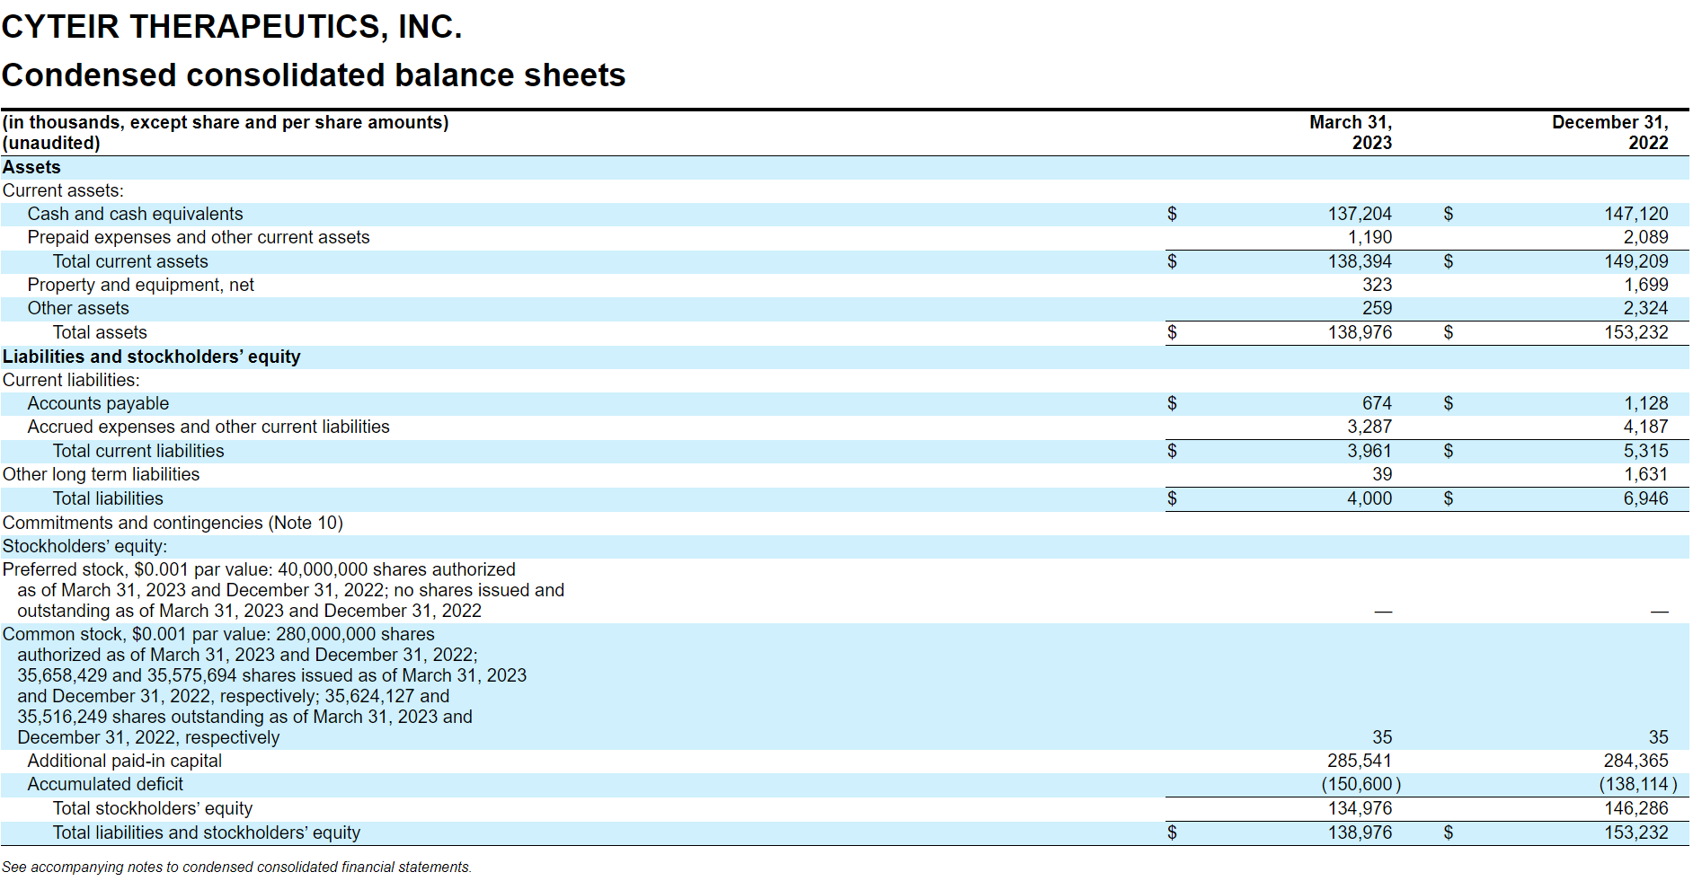The height and width of the screenshot is (881, 1693).
Task: Click the 'Common stock, $0.001 par value' description
Action: coord(265,686)
